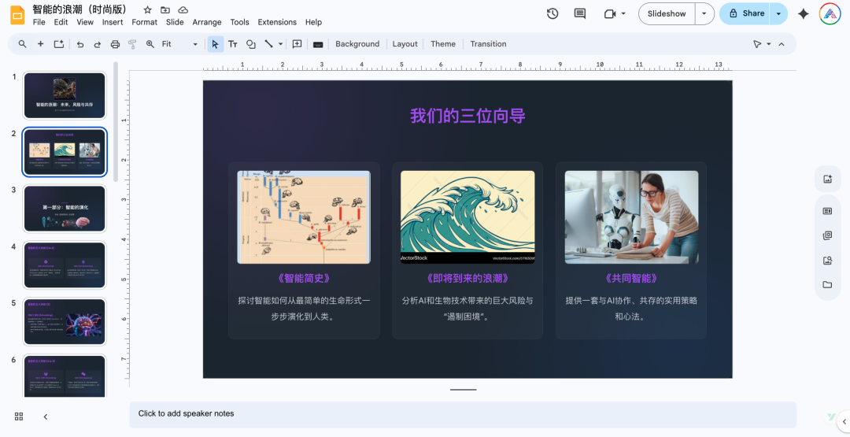The height and width of the screenshot is (437, 850).
Task: Select the Text box tool
Action: point(232,44)
